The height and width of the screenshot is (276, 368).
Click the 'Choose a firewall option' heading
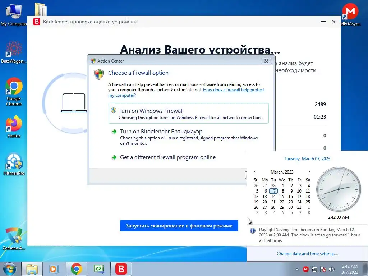coord(138,73)
